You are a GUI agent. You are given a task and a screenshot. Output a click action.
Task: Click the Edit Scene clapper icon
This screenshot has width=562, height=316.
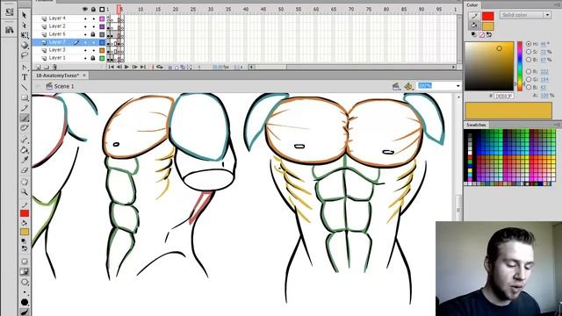click(x=396, y=86)
